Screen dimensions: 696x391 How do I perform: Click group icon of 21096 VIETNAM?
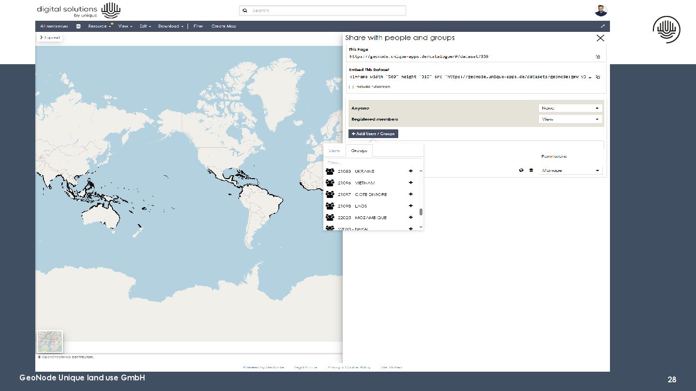tap(330, 183)
